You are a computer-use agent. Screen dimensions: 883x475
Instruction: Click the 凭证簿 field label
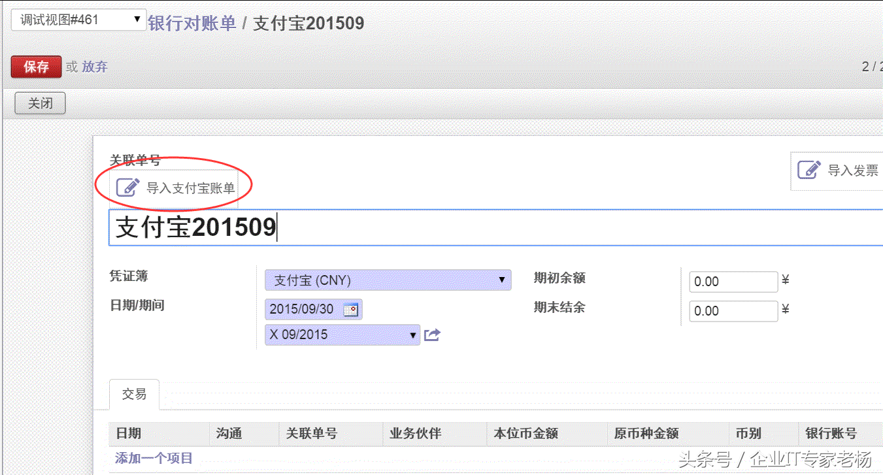point(128,276)
